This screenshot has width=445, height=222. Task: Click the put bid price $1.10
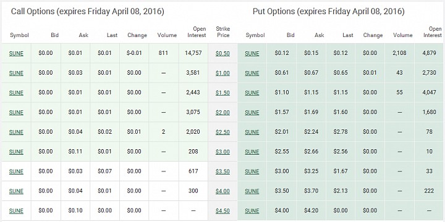[x=282, y=92]
